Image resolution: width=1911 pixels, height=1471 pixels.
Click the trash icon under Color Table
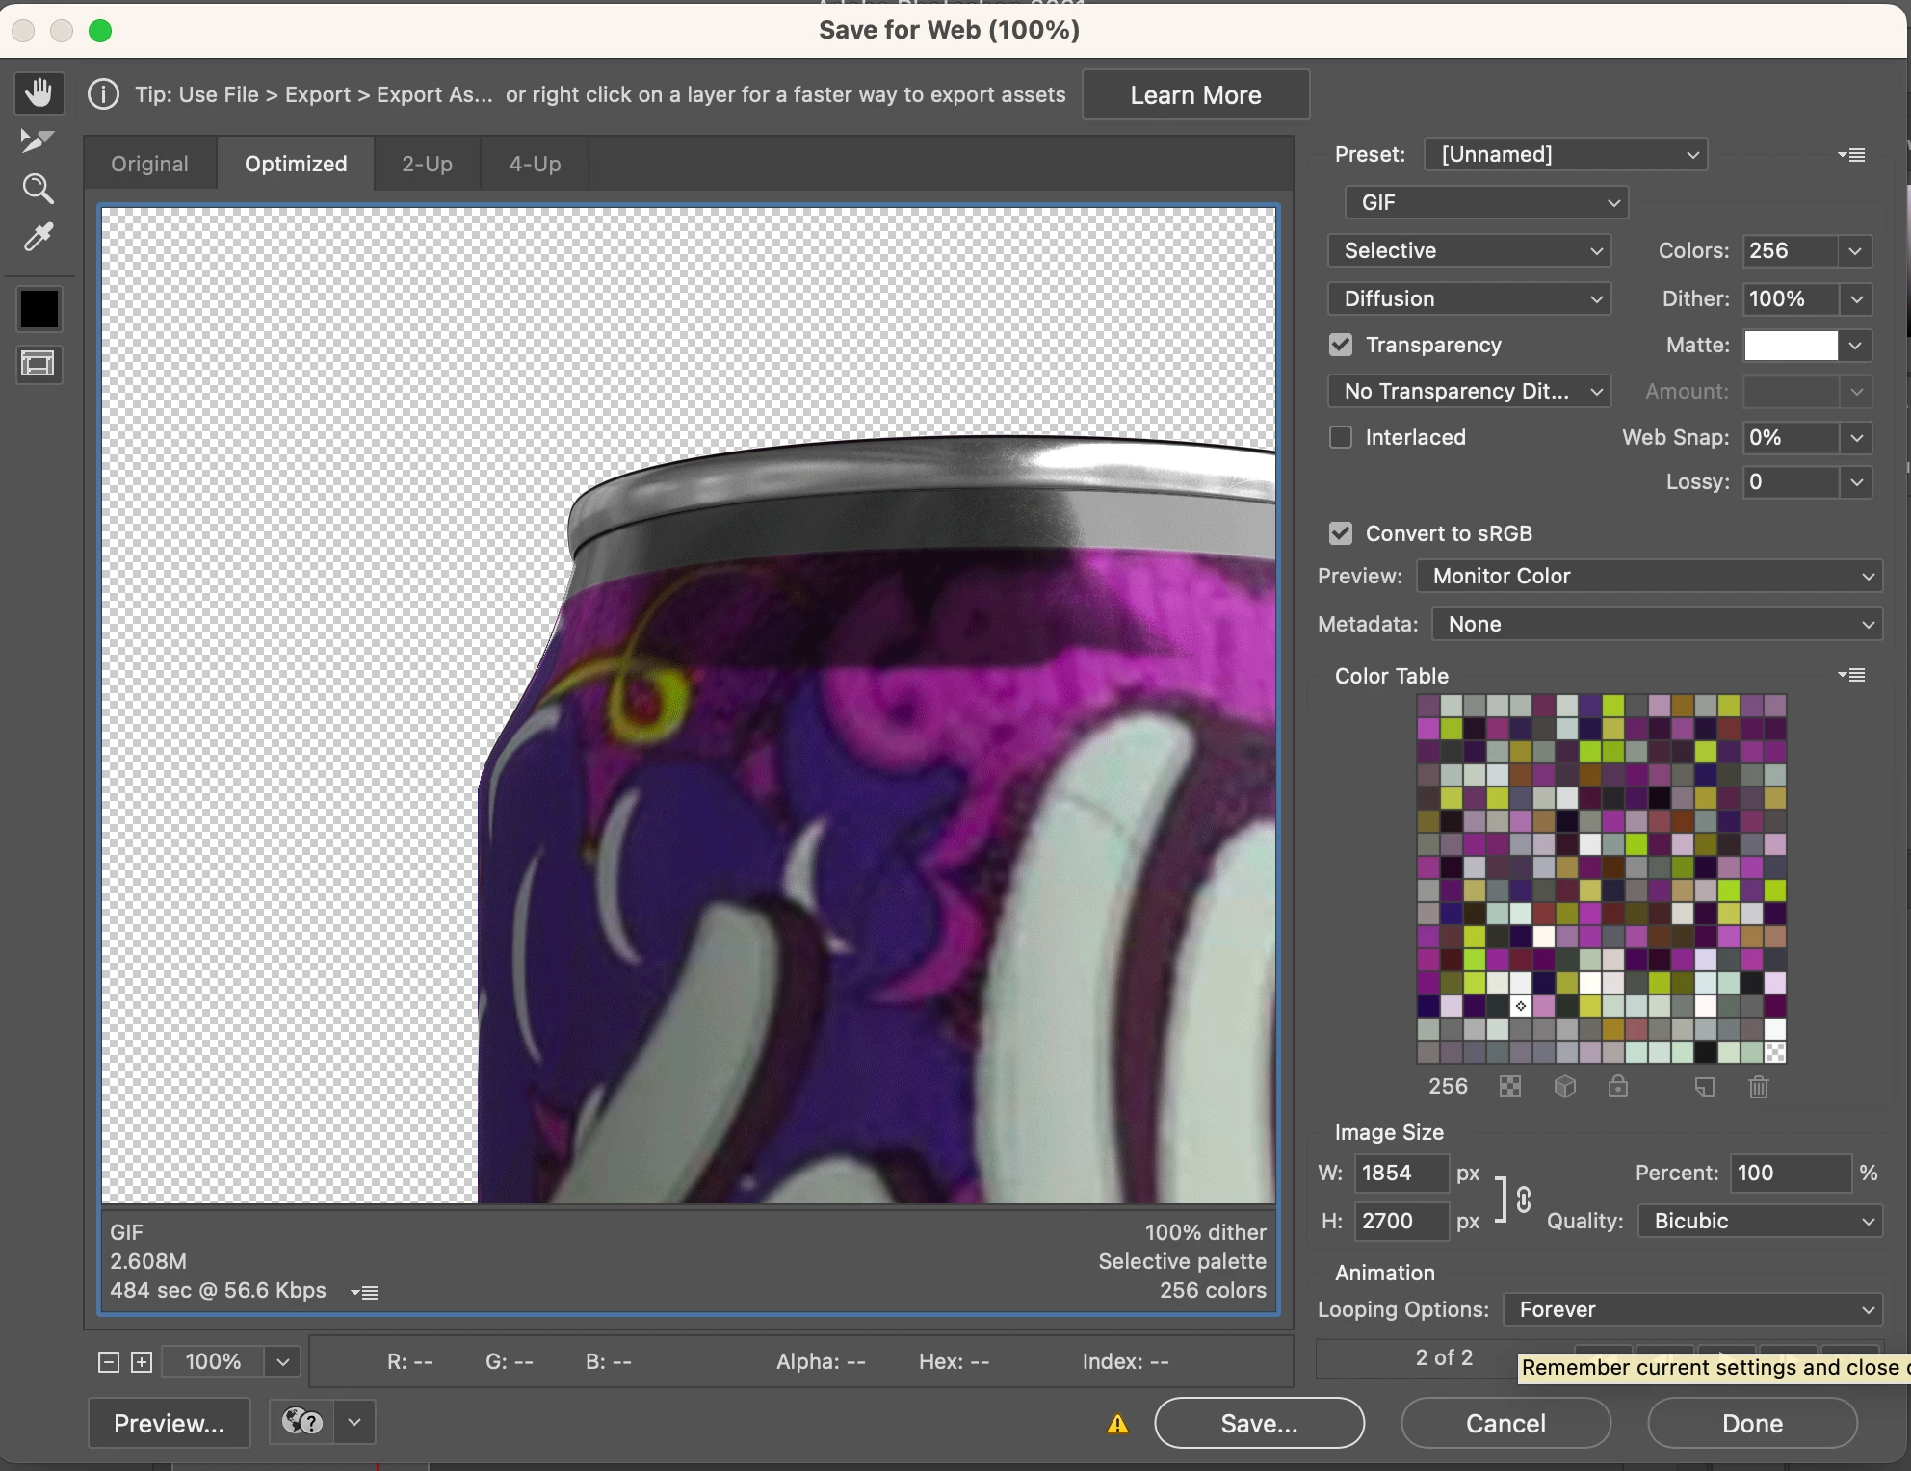[x=1758, y=1087]
